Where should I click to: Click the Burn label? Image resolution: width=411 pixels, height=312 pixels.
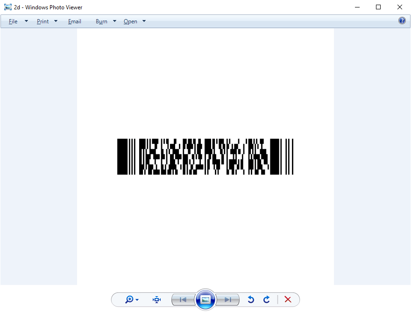pos(101,21)
